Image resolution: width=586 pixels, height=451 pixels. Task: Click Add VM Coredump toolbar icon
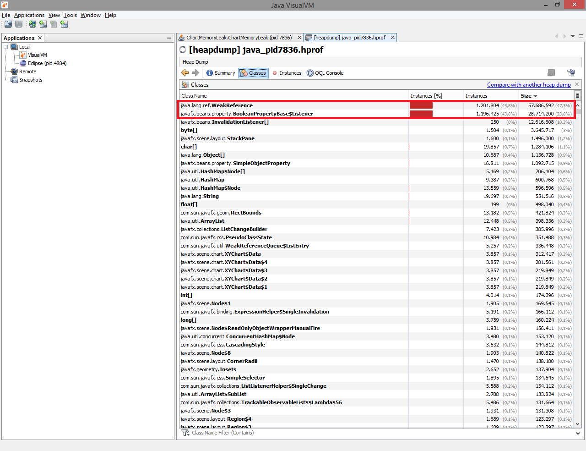coord(54,24)
